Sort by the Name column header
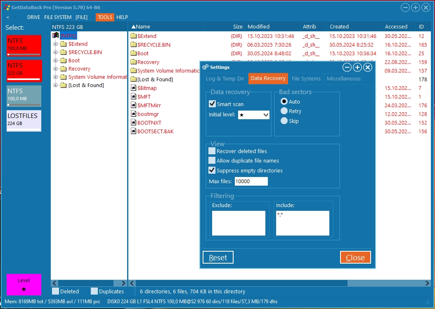 coord(166,27)
